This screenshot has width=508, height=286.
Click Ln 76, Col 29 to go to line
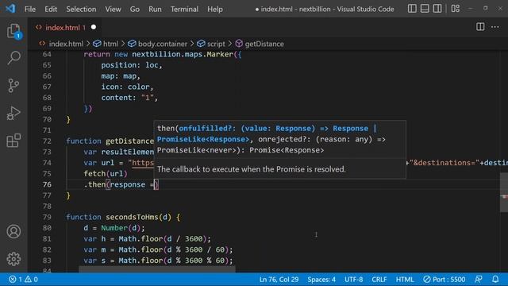(x=279, y=279)
